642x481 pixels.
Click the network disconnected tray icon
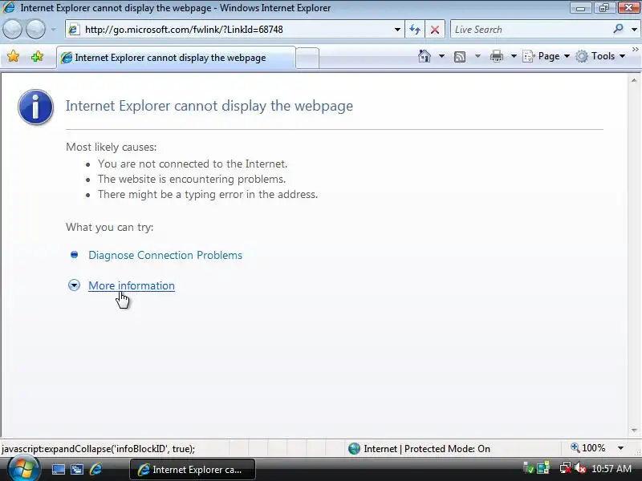pyautogui.click(x=566, y=469)
